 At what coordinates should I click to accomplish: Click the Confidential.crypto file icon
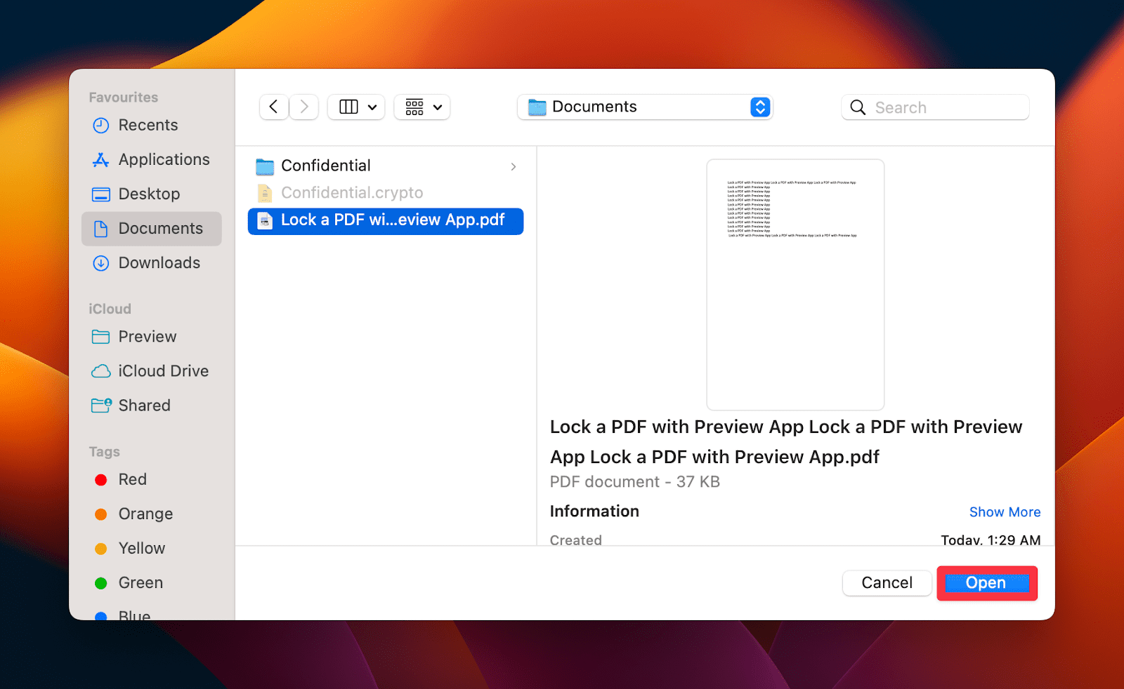click(x=265, y=193)
